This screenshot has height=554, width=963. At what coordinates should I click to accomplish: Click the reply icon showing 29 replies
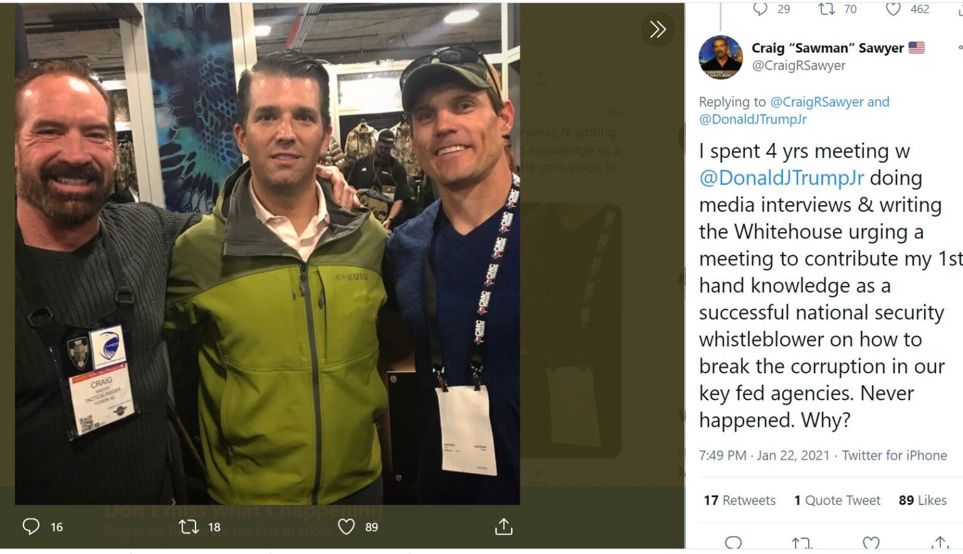click(760, 9)
